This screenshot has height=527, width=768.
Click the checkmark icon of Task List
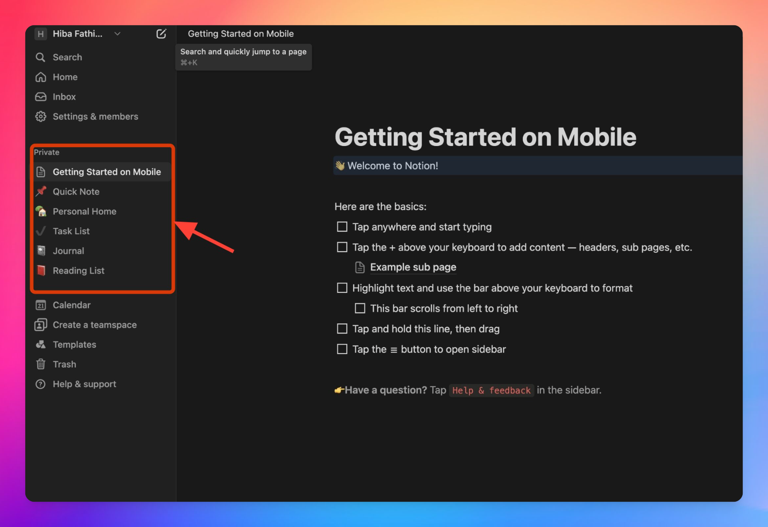41,231
